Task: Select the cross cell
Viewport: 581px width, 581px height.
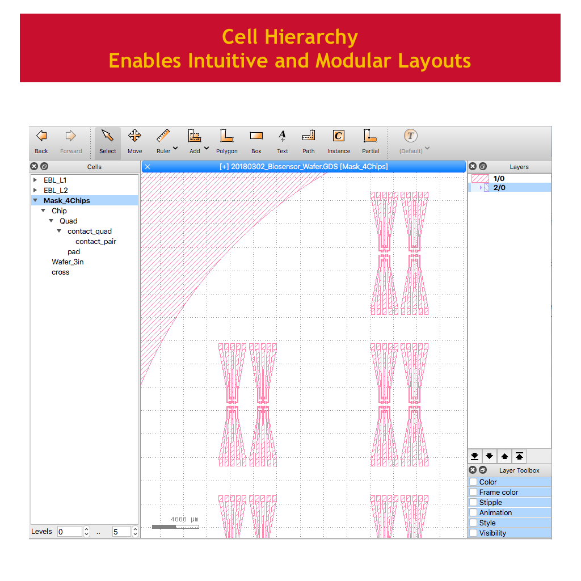Action: click(60, 272)
